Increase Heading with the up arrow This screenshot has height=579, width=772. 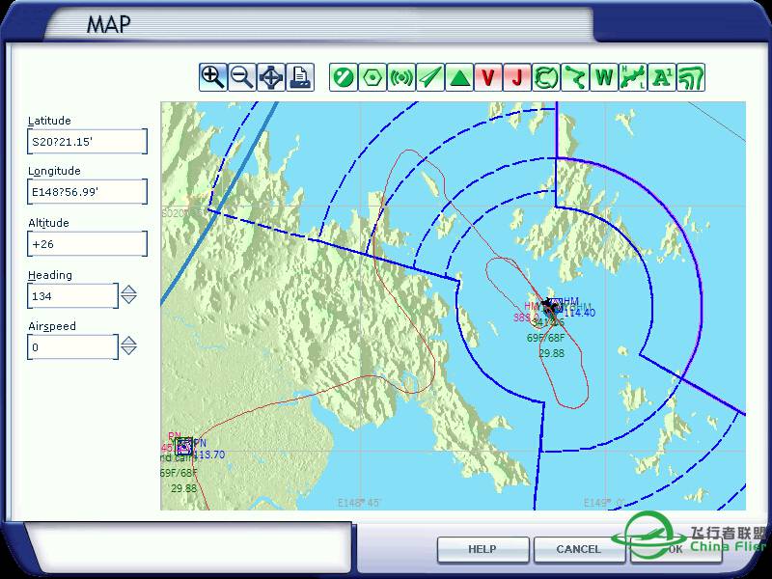pyautogui.click(x=128, y=289)
